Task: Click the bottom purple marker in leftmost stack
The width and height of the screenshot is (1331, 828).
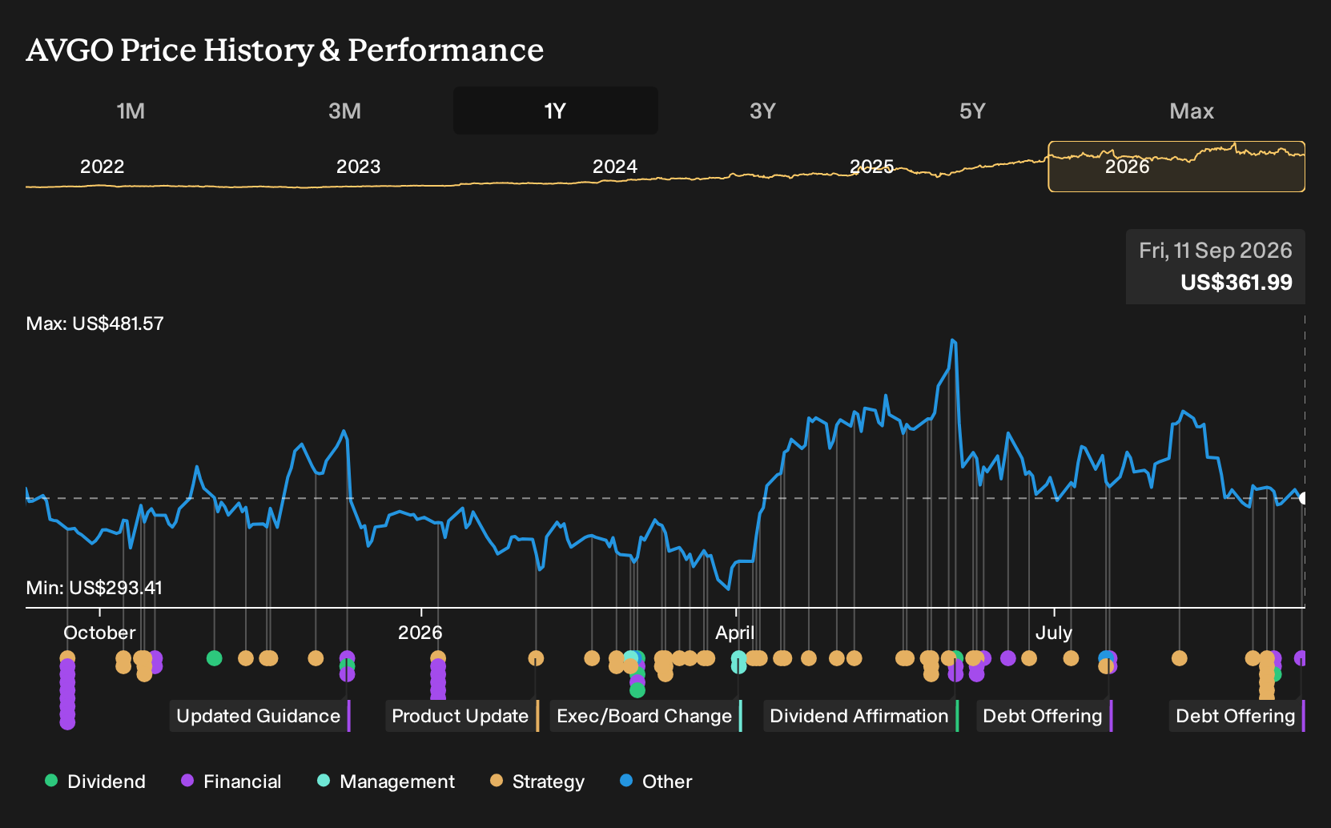Action: pos(67,722)
